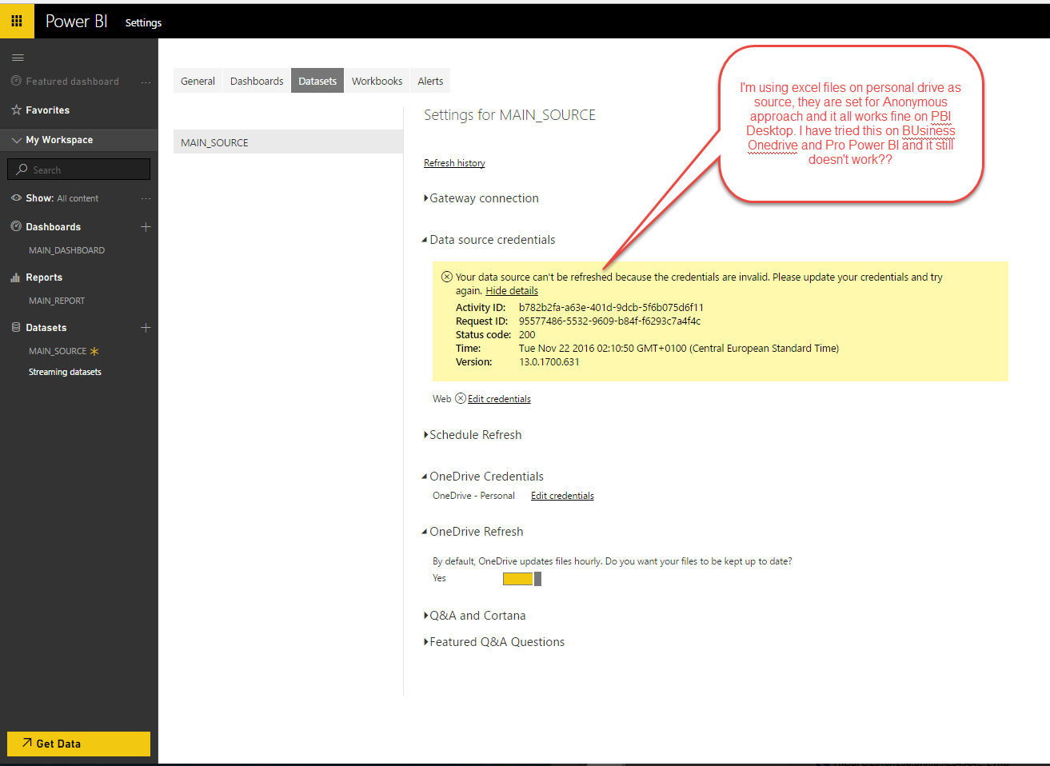Screen dimensions: 1050x766
Task: Click Edit credentials for Web source
Action: click(499, 399)
